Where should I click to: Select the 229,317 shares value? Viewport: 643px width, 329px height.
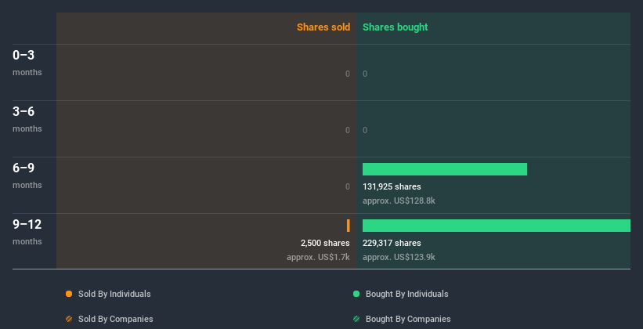point(392,243)
